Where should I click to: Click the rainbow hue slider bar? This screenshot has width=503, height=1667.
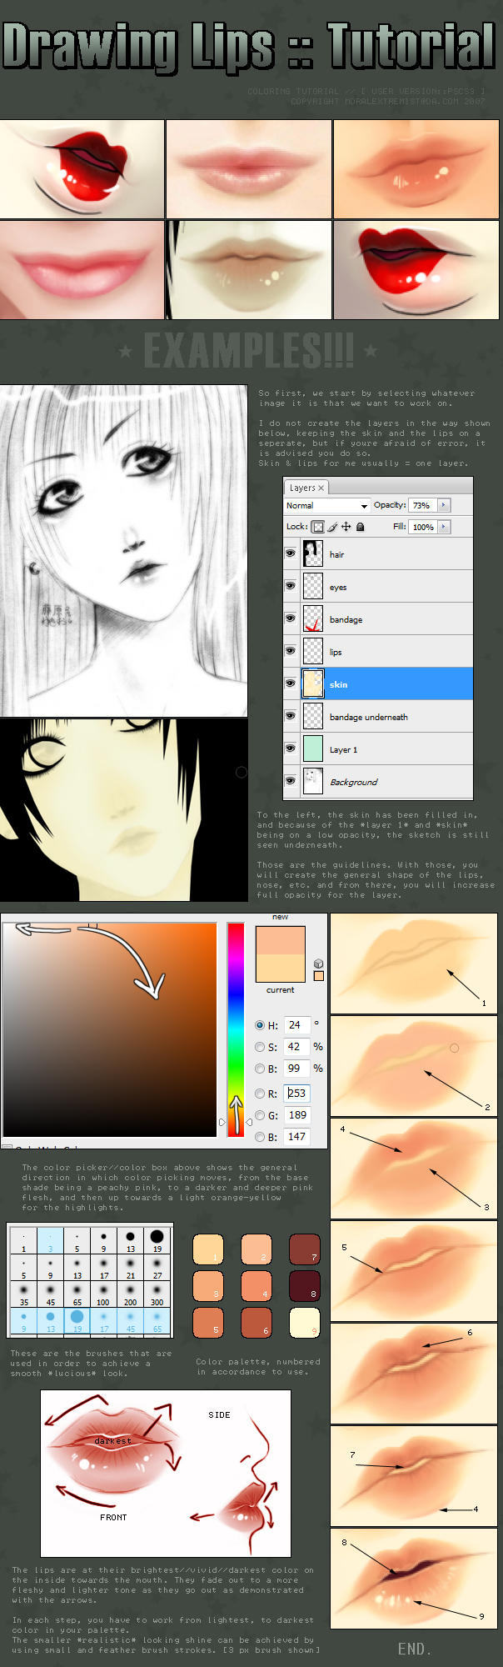236,1029
